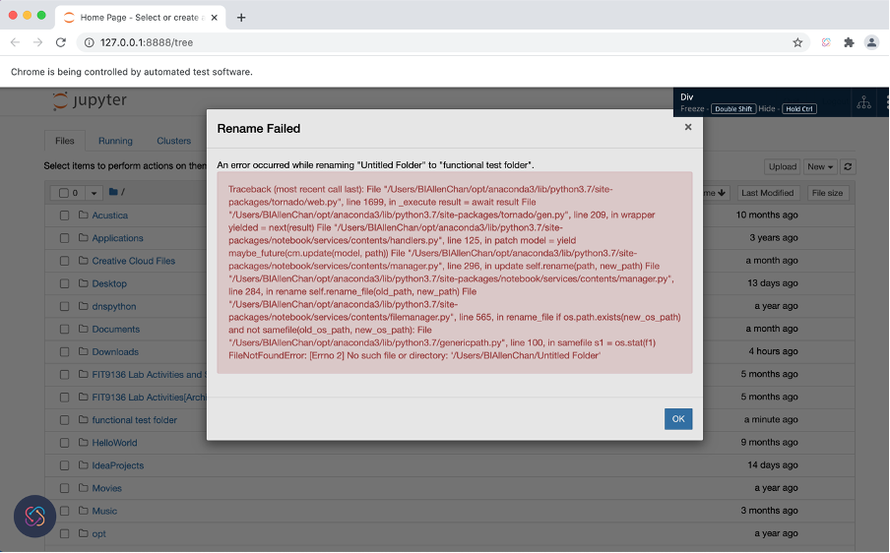Viewport: 890px width, 553px height.
Task: Click the root folder breadcrumb icon
Action: [113, 192]
